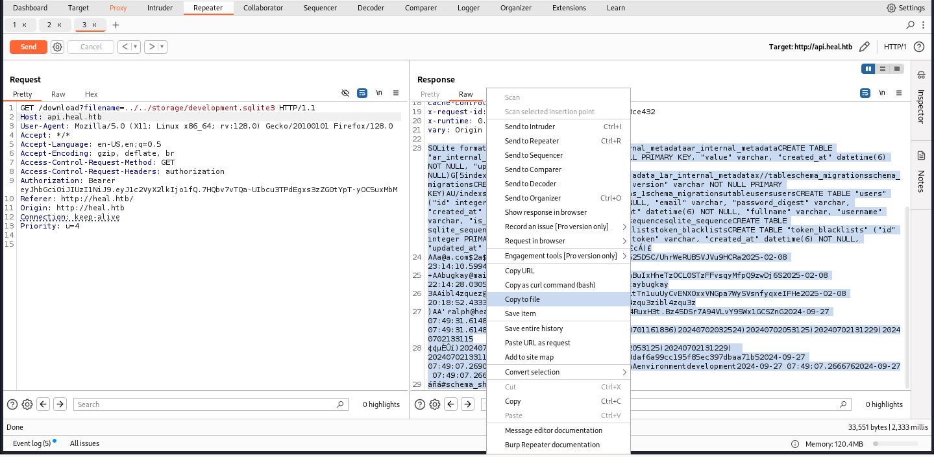
Task: Toggle Response word wrap icon
Action: (865, 93)
